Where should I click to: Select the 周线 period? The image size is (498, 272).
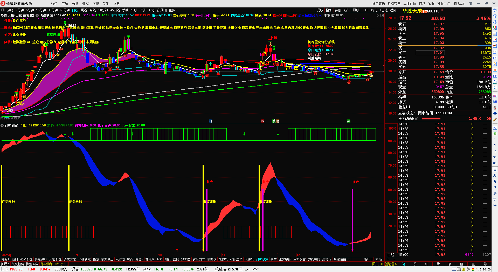(x=84, y=10)
